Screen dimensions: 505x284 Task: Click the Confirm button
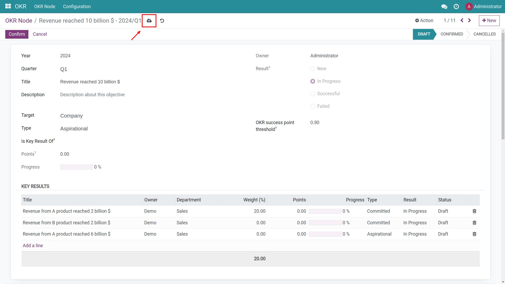[x=17, y=34]
